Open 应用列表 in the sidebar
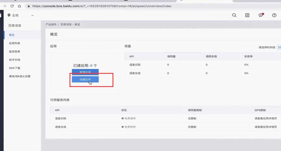Screen dimensions: 281x151 click(14, 43)
